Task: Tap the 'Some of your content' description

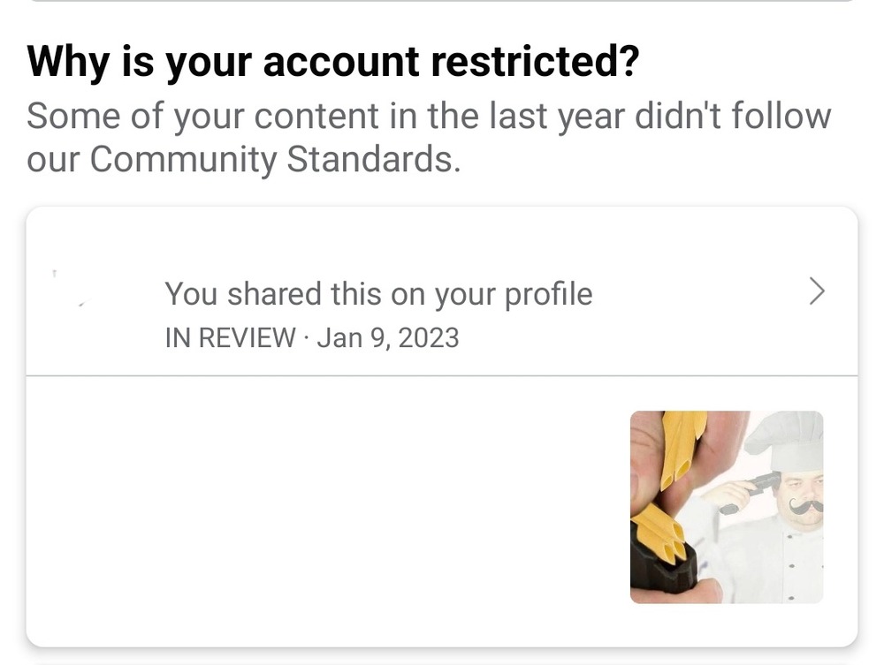Action: [x=428, y=117]
